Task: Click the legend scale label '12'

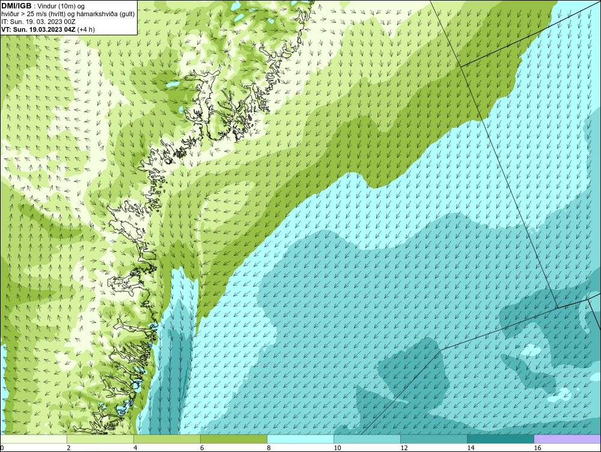Action: pyautogui.click(x=404, y=448)
